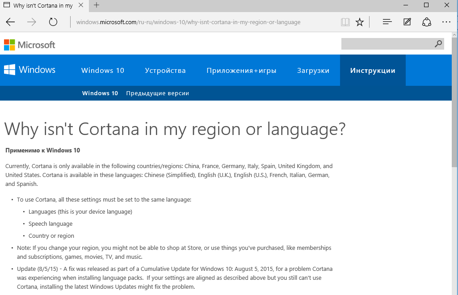Make a Web Note pen icon
This screenshot has width=458, height=295.
[407, 22]
